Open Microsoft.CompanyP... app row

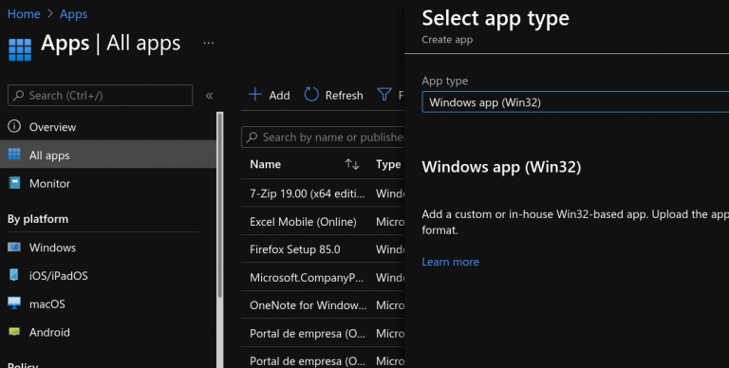[x=323, y=277]
